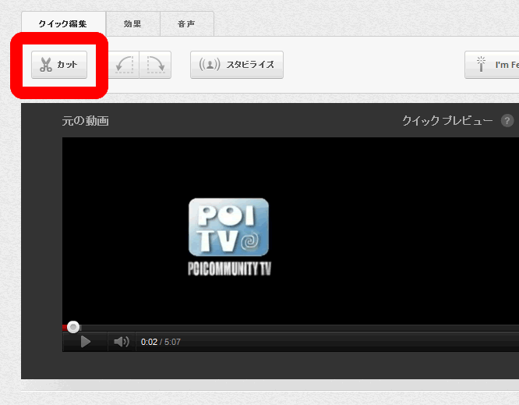Viewport: 519px width, 405px height.
Task: Click the 元の動画 label
Action: coord(86,121)
